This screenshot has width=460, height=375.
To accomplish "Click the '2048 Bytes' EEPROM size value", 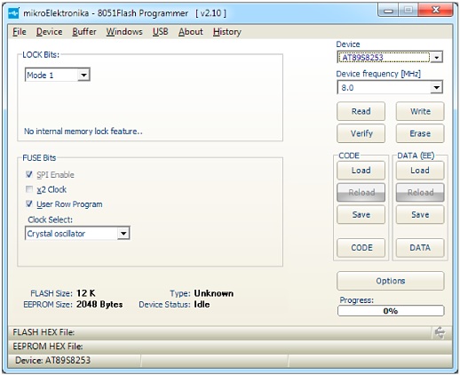I will tap(99, 305).
